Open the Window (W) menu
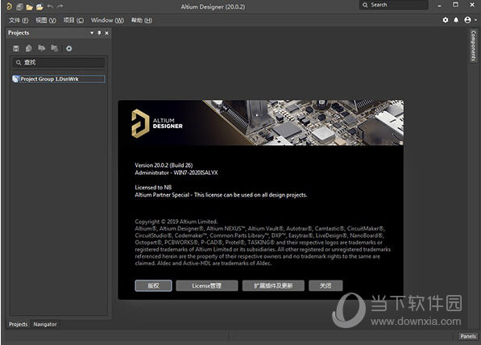481x345 pixels. pos(107,20)
